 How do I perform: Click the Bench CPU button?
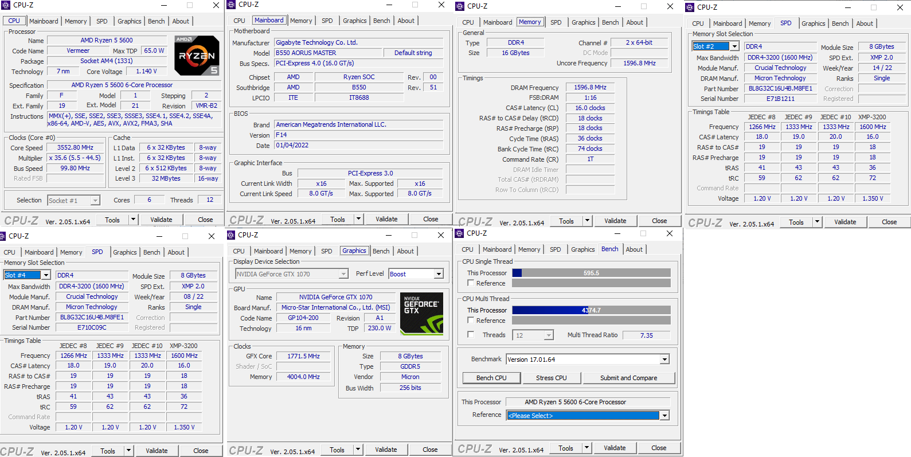click(x=491, y=378)
